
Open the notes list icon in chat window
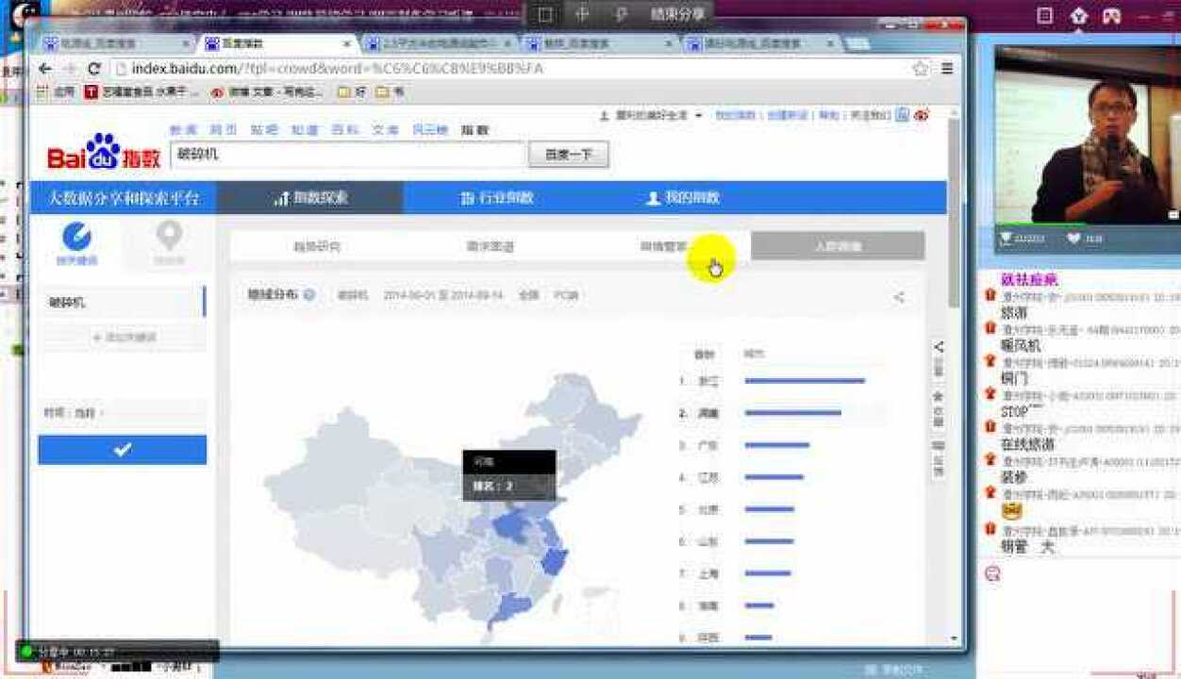pos(1044,15)
